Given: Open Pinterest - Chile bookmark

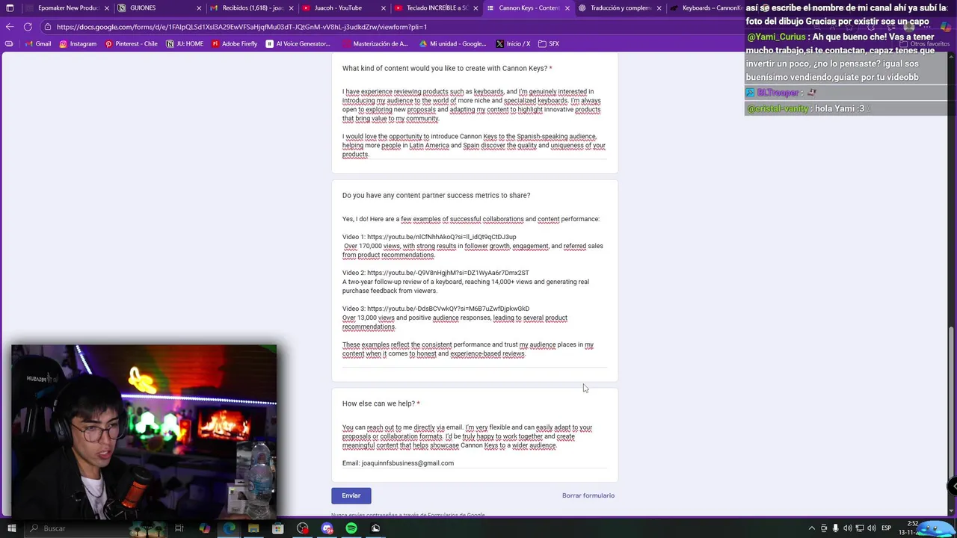Looking at the screenshot, I should (131, 43).
